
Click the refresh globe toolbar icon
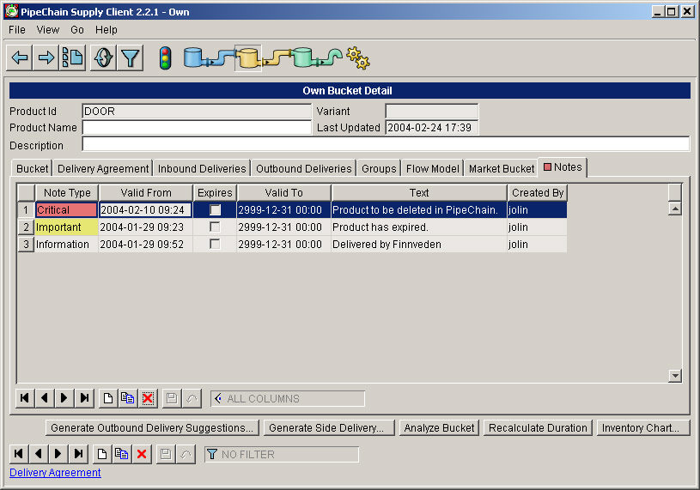(x=104, y=57)
